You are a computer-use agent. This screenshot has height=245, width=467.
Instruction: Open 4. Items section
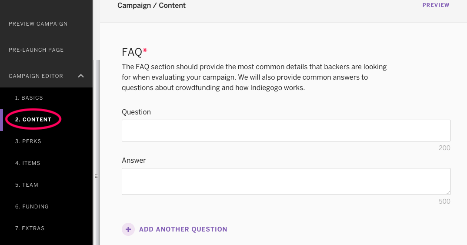point(28,163)
